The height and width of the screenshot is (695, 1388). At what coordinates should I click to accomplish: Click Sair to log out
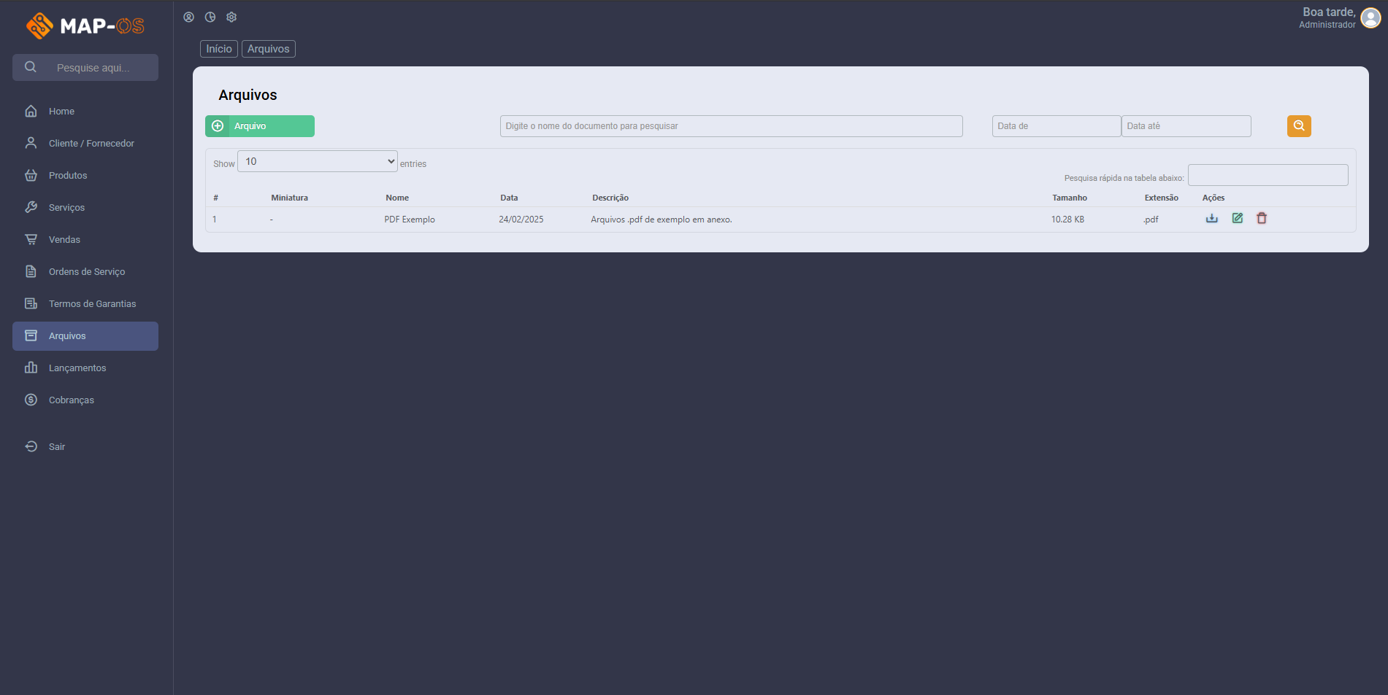click(x=85, y=446)
